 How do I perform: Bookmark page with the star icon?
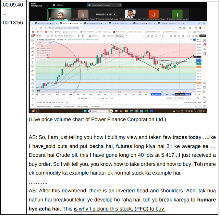pos(184,28)
